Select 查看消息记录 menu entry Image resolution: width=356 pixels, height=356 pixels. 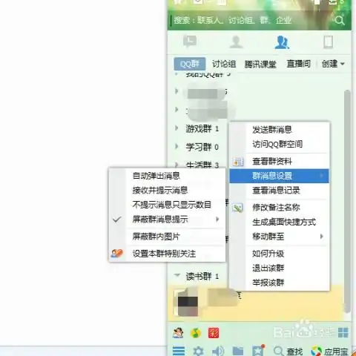click(280, 191)
